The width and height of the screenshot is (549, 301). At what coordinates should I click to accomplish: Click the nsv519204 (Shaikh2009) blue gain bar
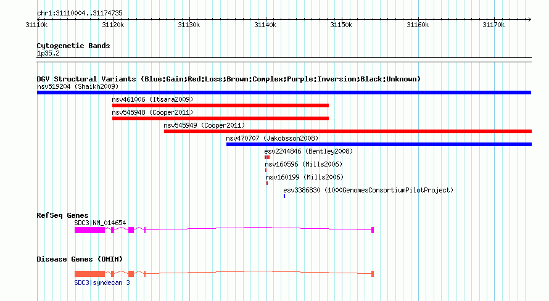coord(284,93)
